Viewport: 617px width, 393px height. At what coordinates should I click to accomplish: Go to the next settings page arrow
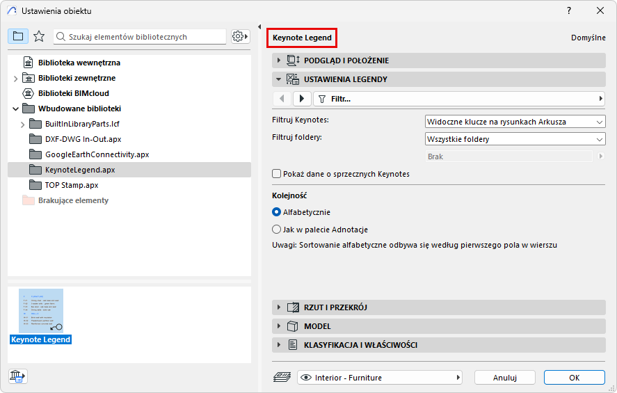[301, 99]
